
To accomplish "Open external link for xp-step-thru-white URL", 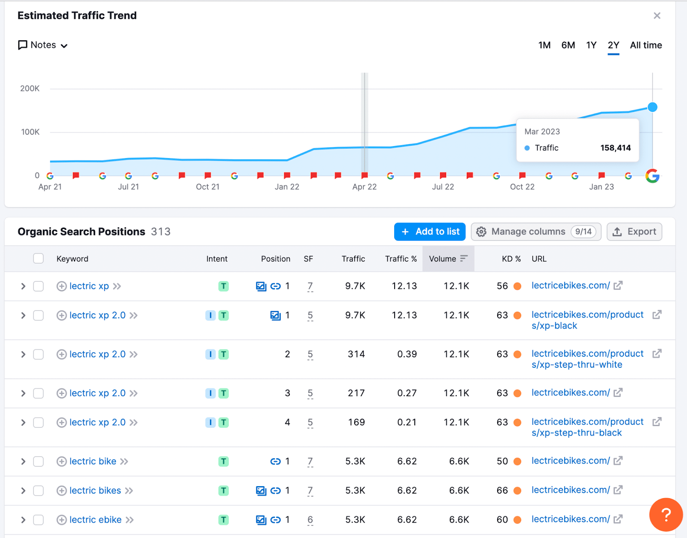I will click(x=657, y=354).
